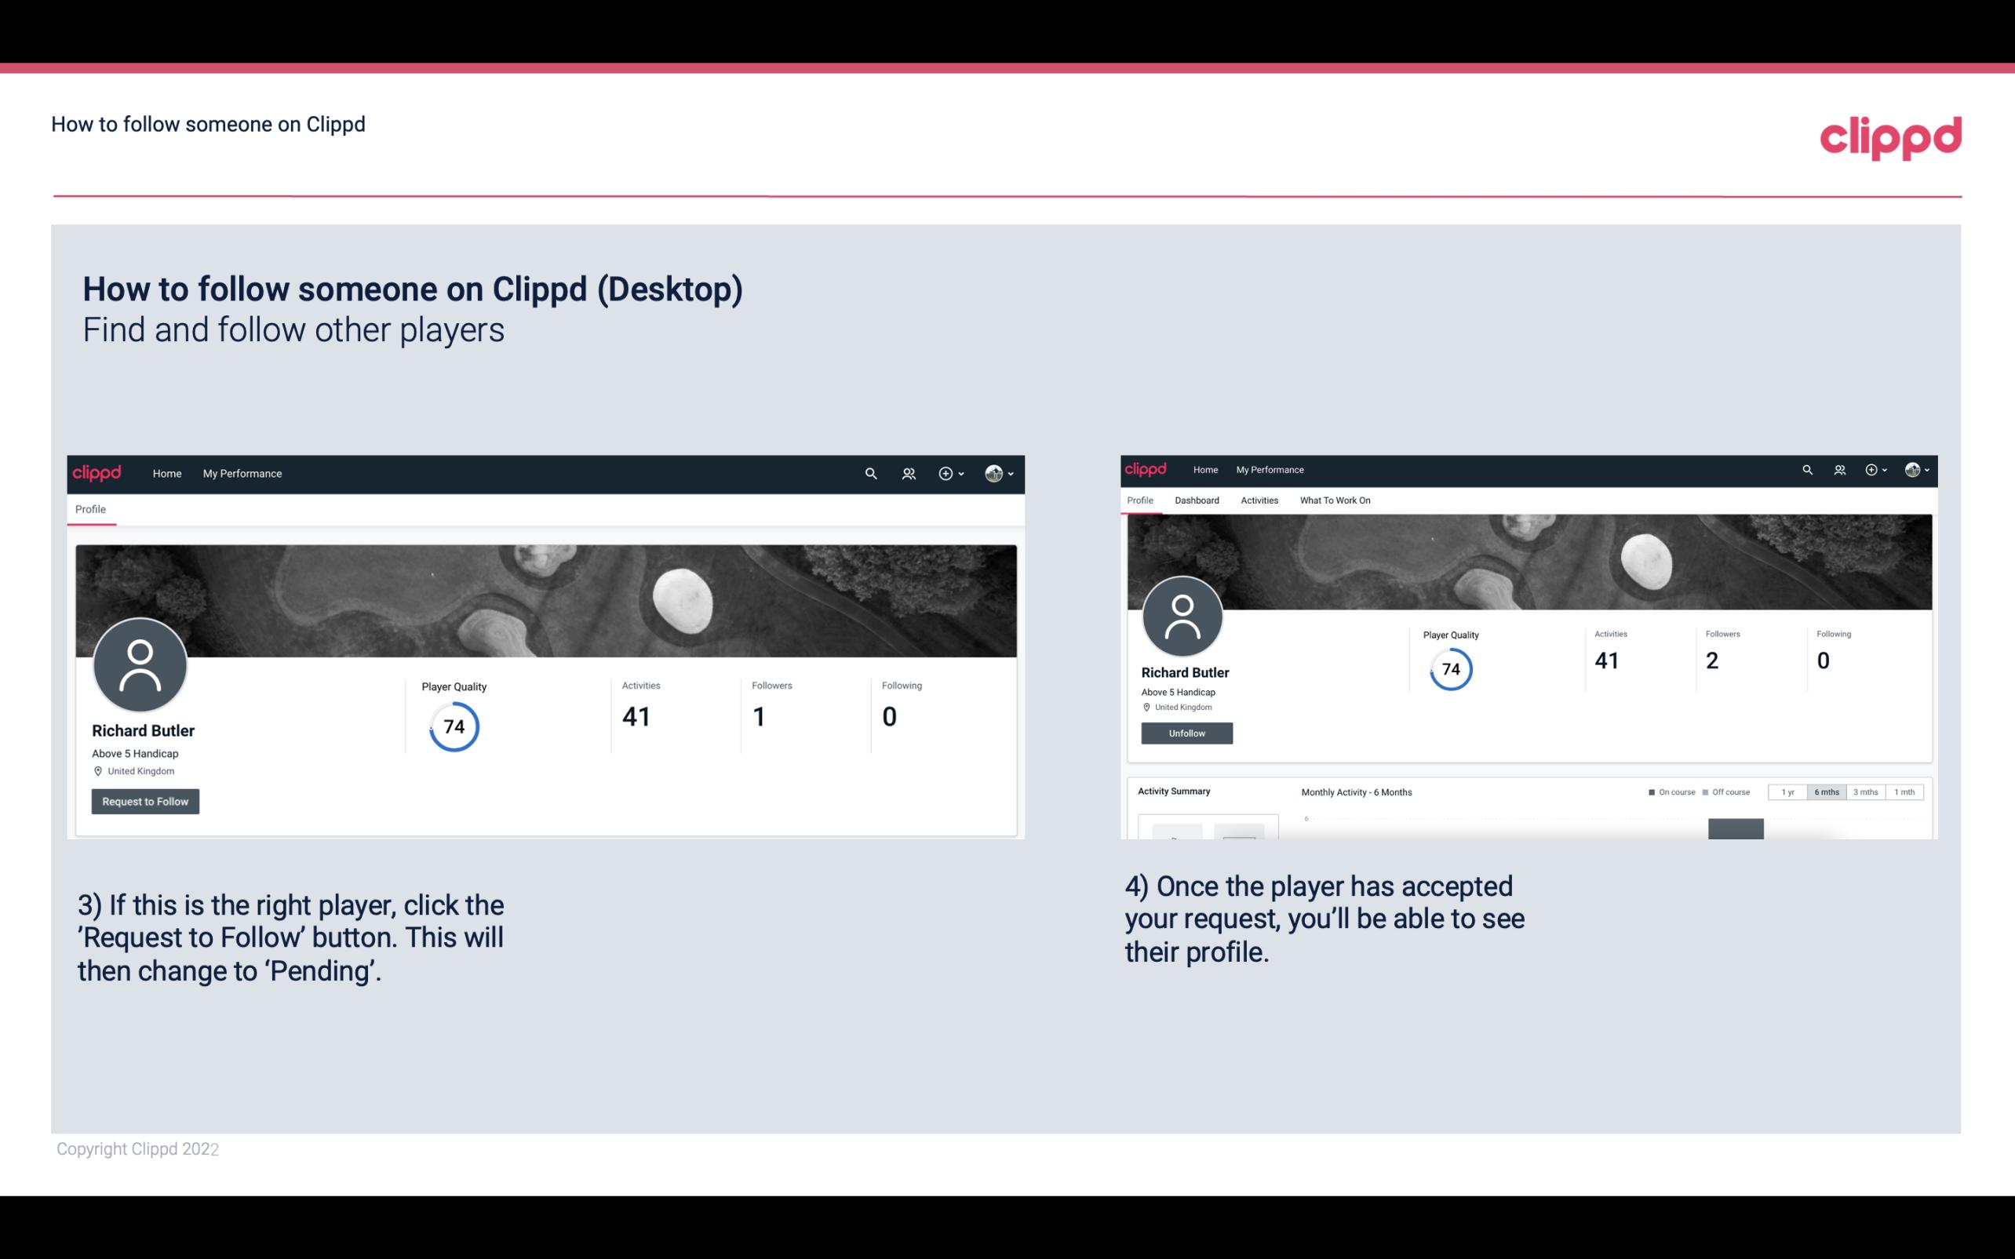The height and width of the screenshot is (1259, 2015).
Task: Select the 'Profile' tab on left screen
Action: (90, 508)
